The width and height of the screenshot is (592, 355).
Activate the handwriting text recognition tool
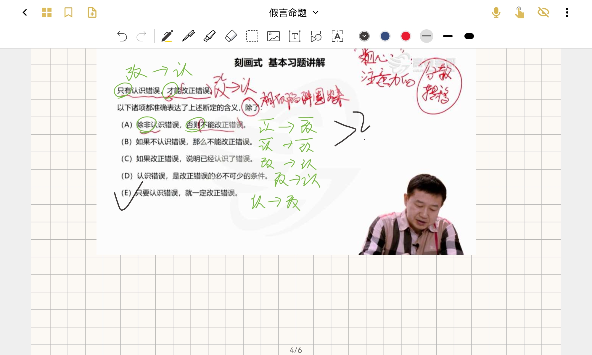337,36
